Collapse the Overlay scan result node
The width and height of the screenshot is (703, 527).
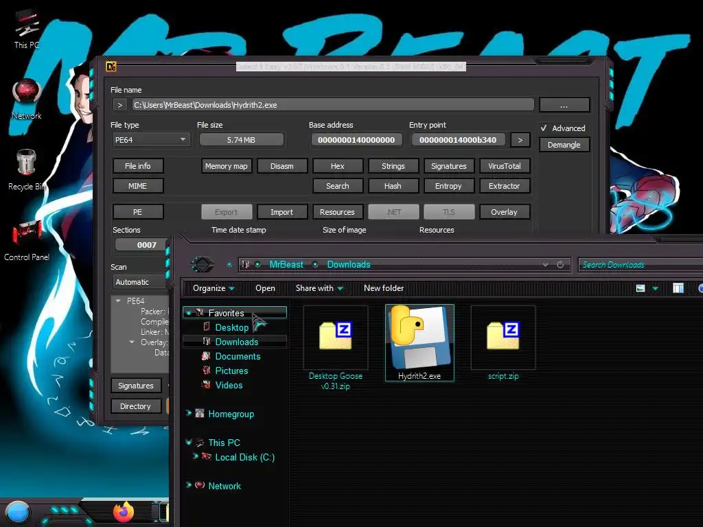tap(132, 342)
